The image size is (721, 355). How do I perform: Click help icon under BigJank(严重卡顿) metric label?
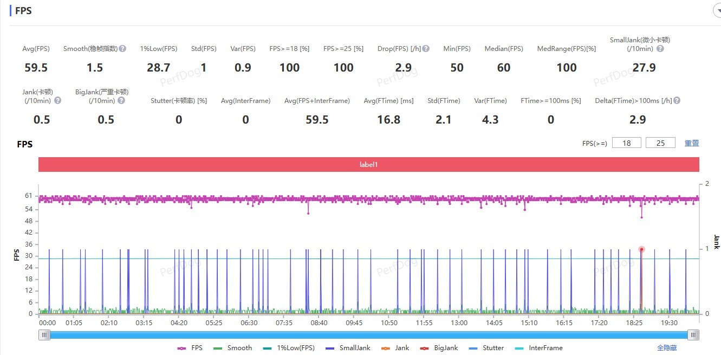(121, 100)
